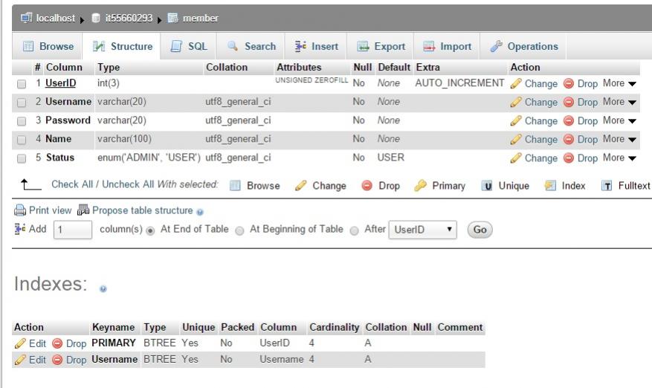Click the Check All link

coord(72,184)
